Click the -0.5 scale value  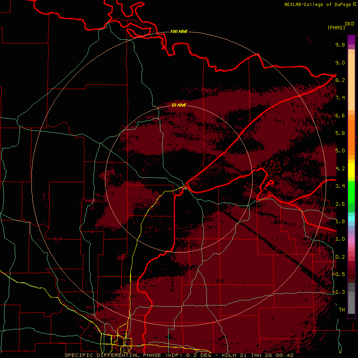click(339, 274)
